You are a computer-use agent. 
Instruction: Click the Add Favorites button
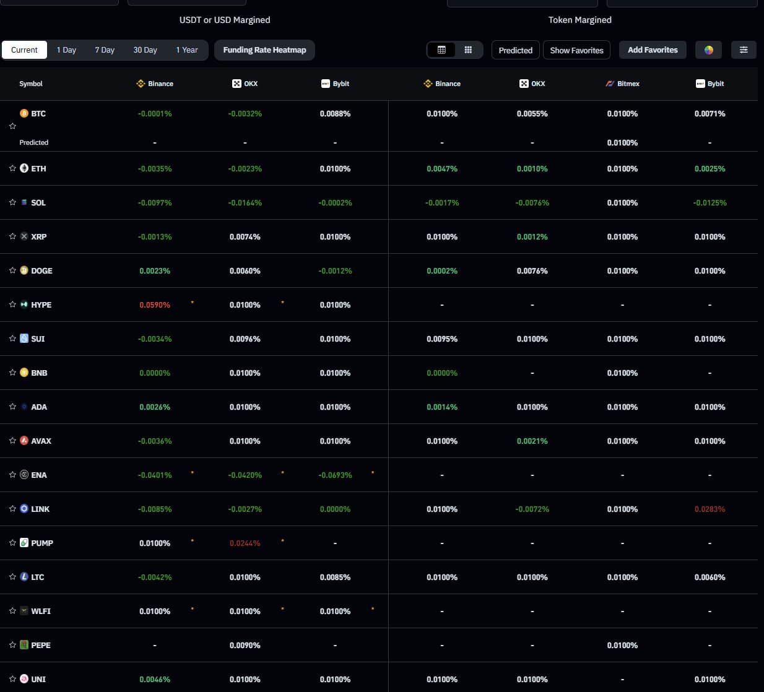653,50
